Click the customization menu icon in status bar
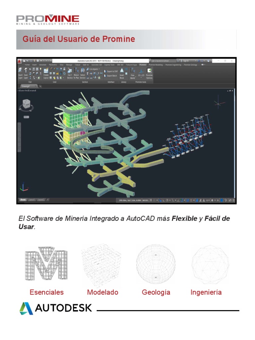 pyautogui.click(x=234, y=200)
